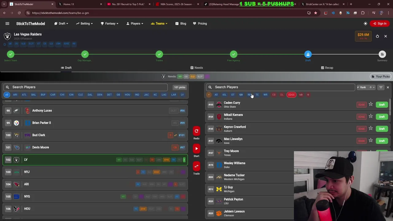Click the browser back arrow
This screenshot has width=393, height=221.
pos(5,13)
